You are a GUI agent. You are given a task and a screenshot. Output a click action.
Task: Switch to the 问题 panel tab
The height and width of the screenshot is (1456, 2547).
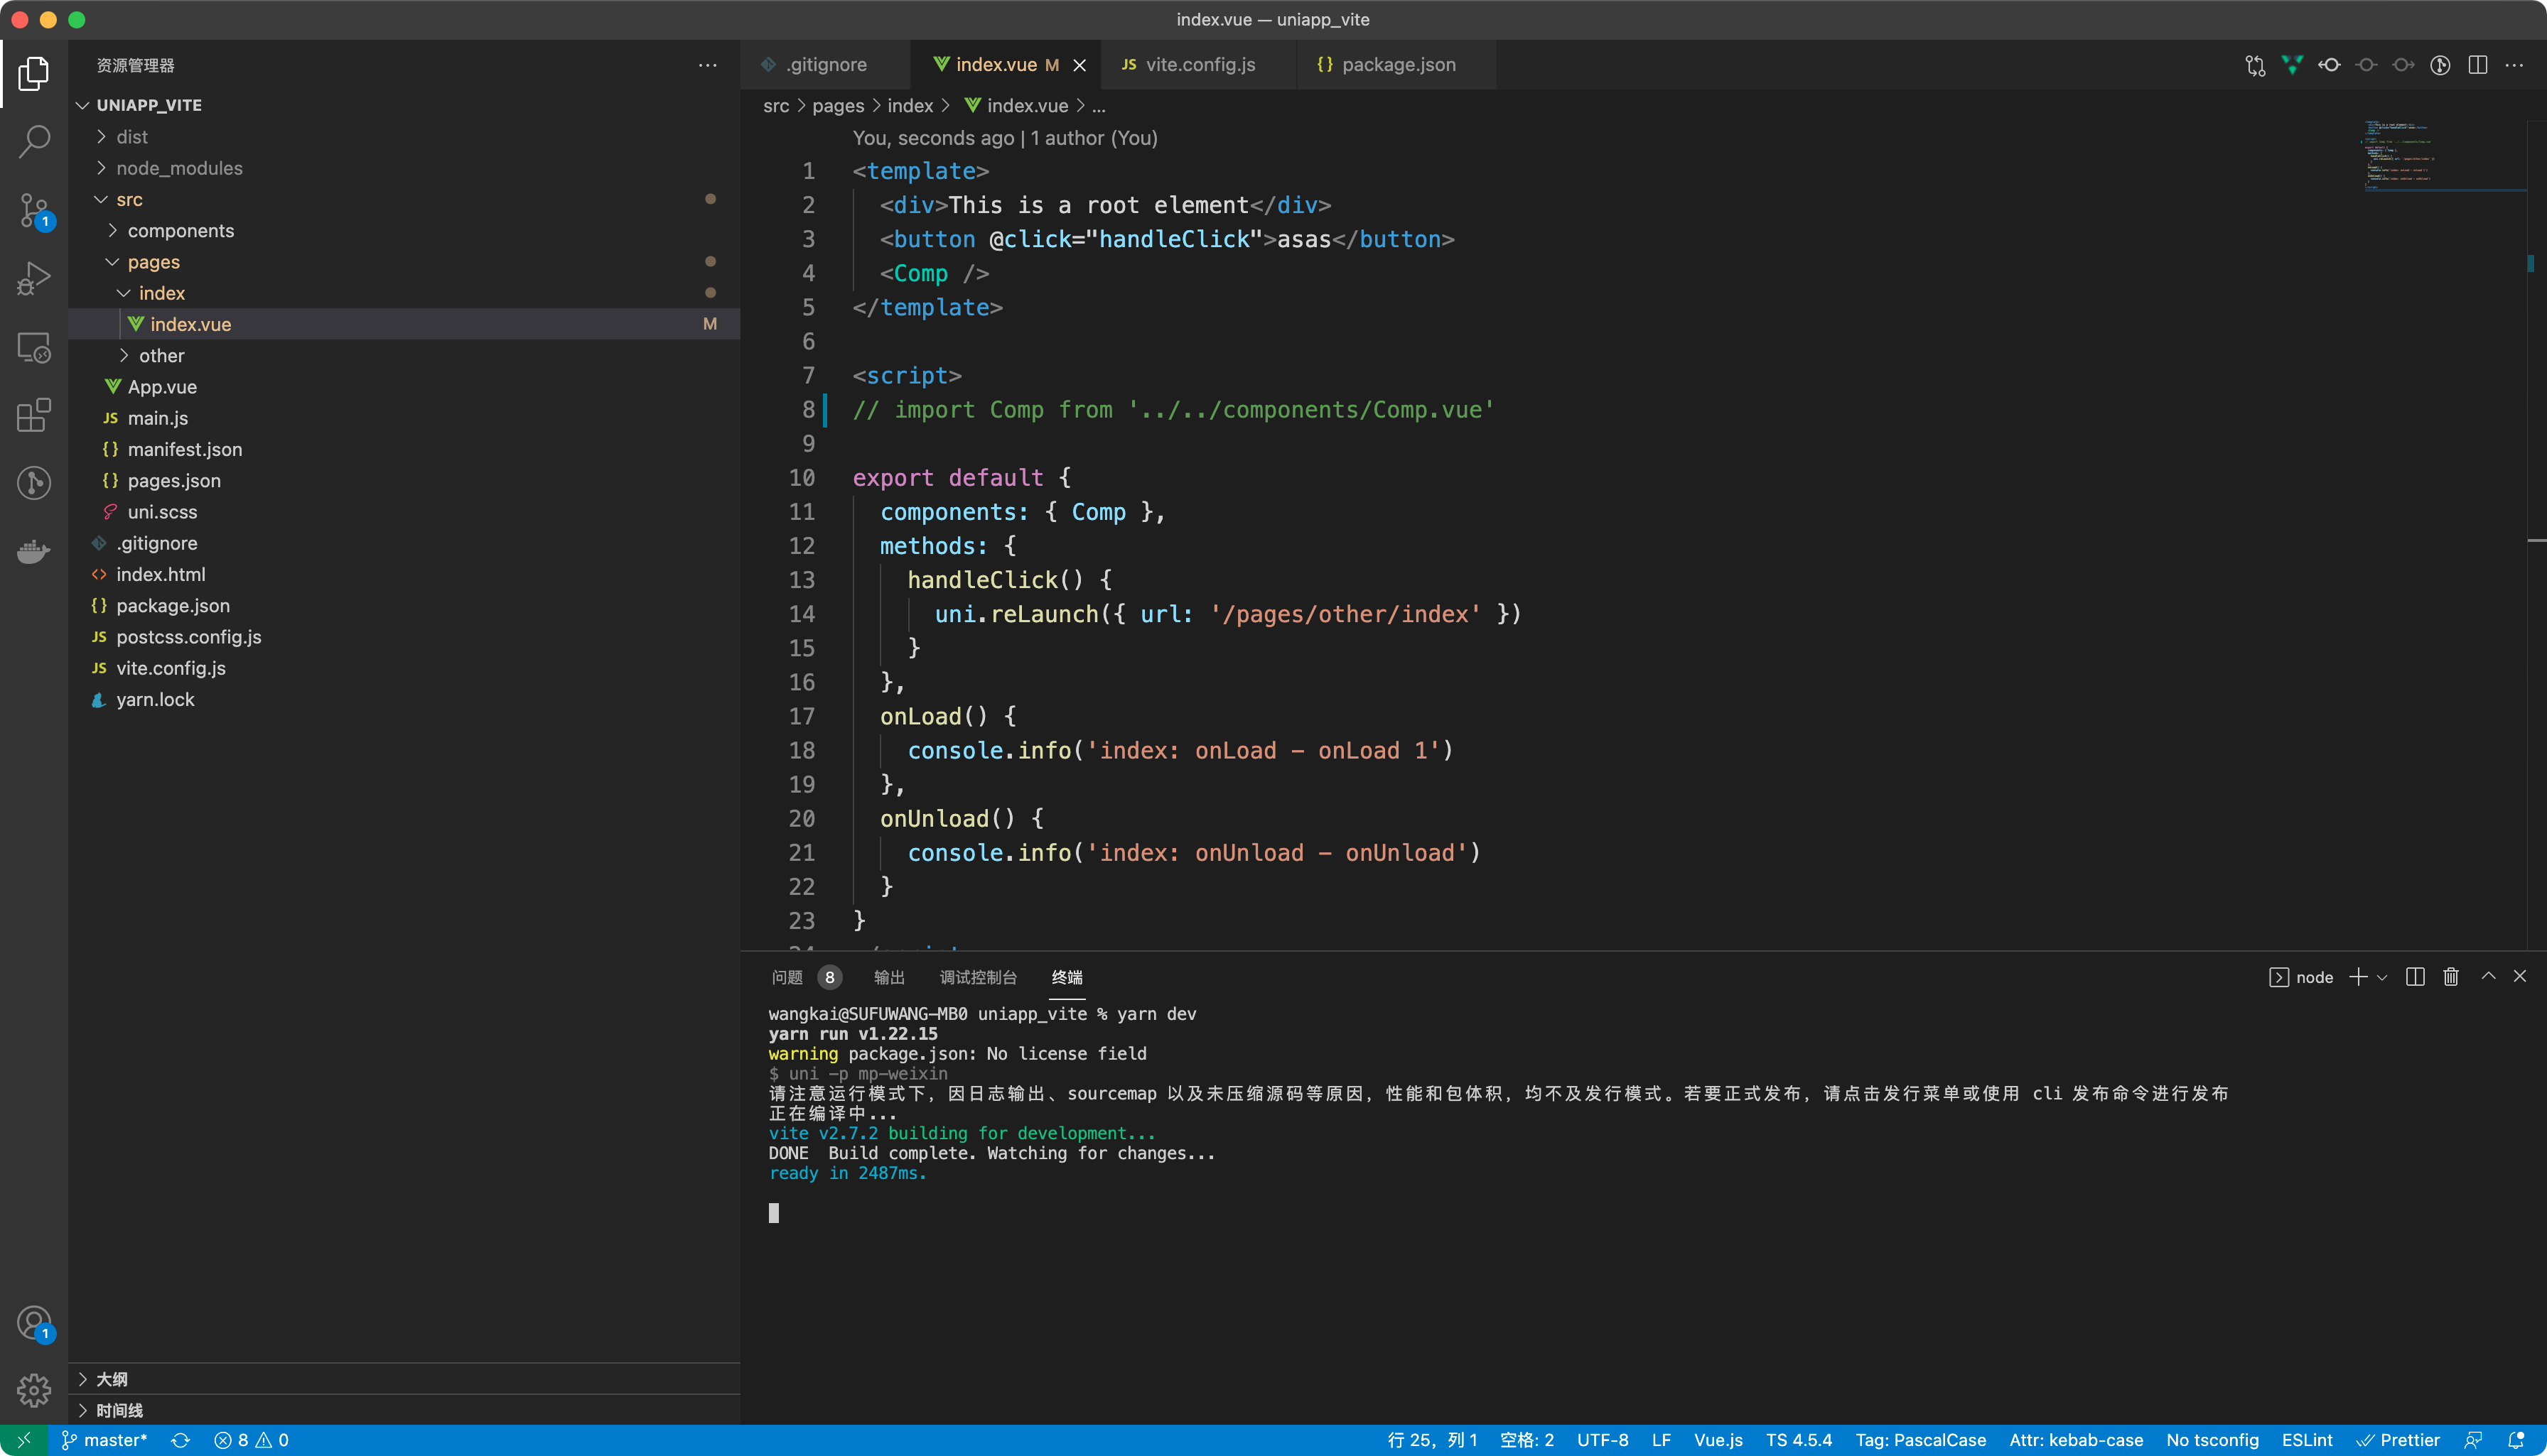point(786,977)
